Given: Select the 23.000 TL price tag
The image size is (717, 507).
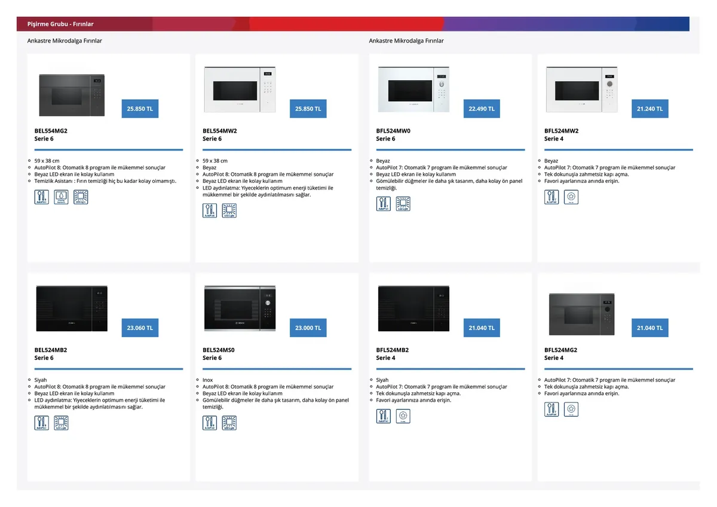Looking at the screenshot, I should tap(308, 328).
